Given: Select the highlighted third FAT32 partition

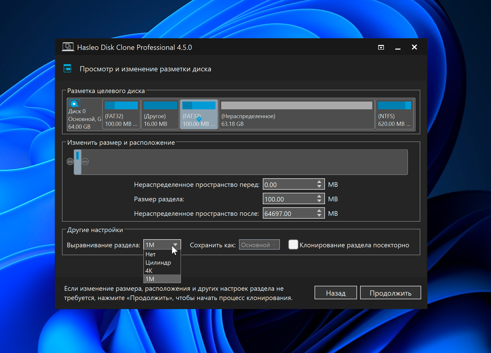Looking at the screenshot, I should tap(199, 114).
